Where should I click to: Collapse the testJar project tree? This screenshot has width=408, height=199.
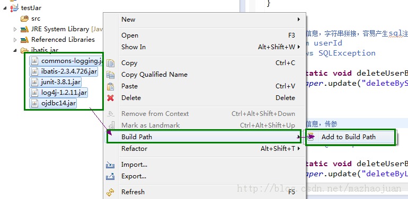pos(5,8)
